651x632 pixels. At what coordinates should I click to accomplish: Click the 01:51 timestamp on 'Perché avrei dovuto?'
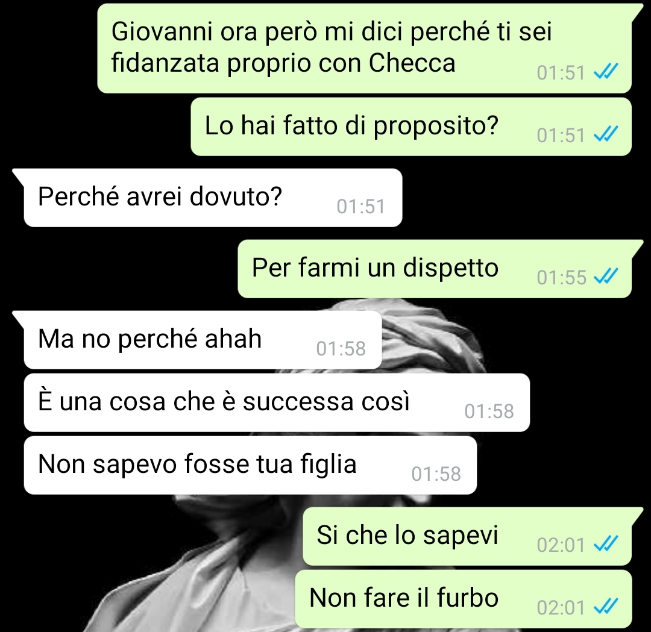click(361, 207)
